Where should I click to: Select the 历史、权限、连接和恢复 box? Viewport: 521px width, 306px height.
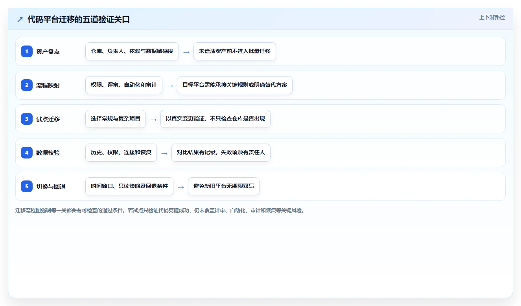pos(121,153)
